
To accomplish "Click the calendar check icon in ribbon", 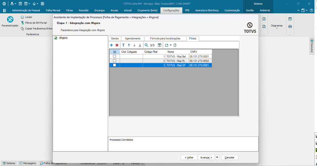I will point(290,19).
